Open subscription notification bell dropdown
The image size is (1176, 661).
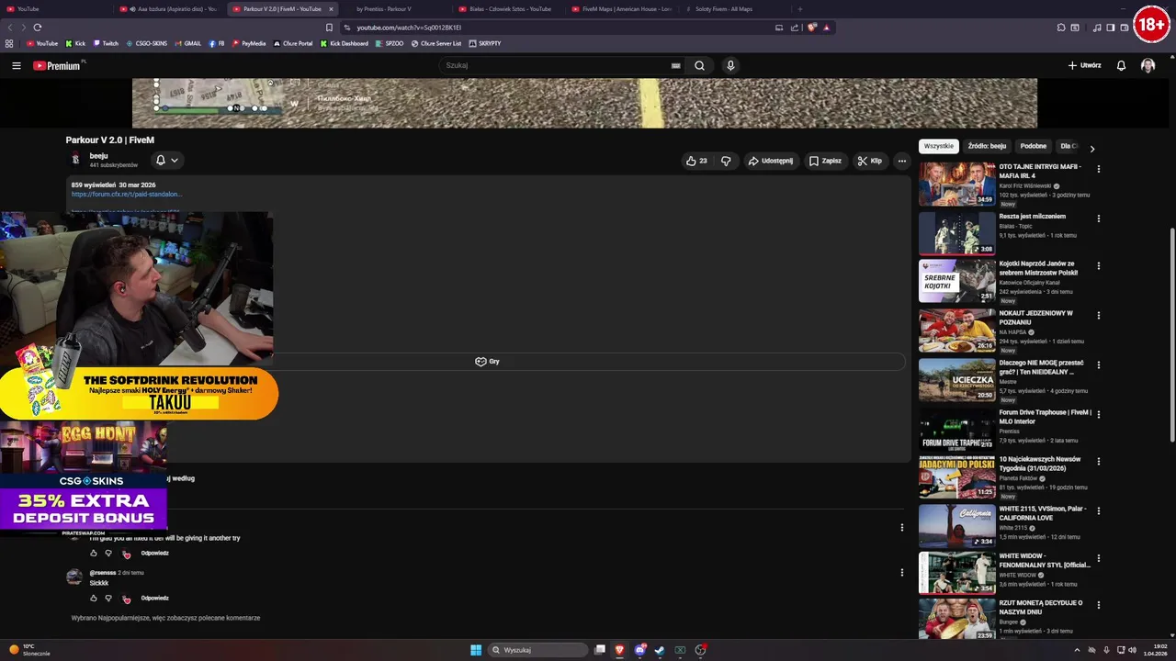[x=167, y=160]
